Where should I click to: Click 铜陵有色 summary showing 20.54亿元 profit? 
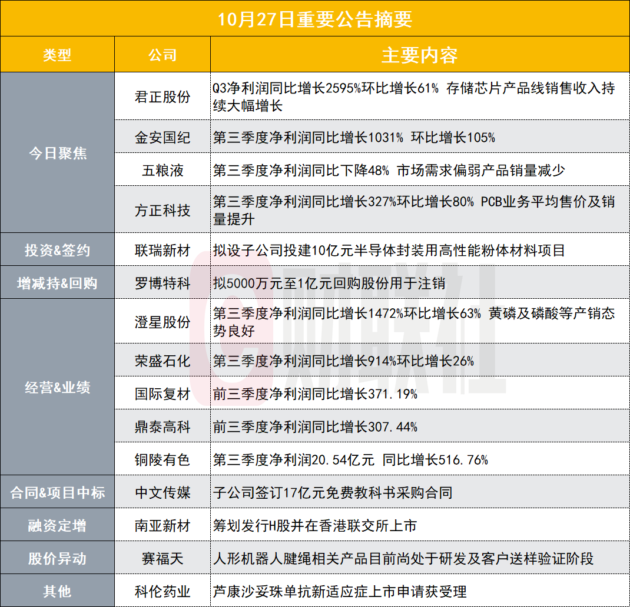[x=351, y=460]
